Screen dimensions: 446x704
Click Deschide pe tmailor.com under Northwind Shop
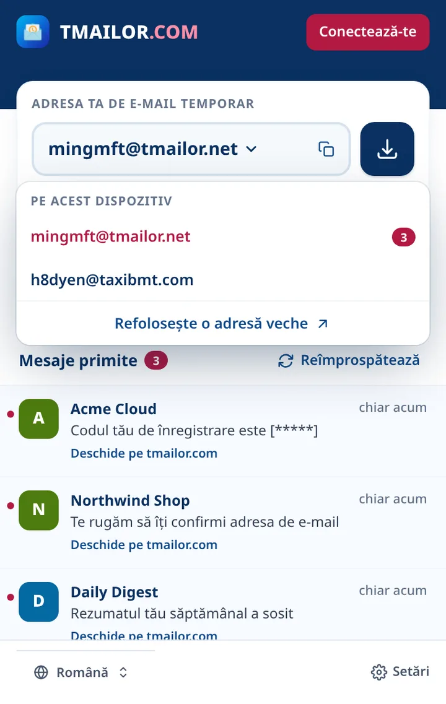coord(144,545)
